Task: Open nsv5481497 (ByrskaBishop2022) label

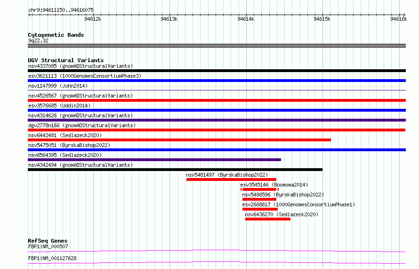Action: [x=227, y=175]
